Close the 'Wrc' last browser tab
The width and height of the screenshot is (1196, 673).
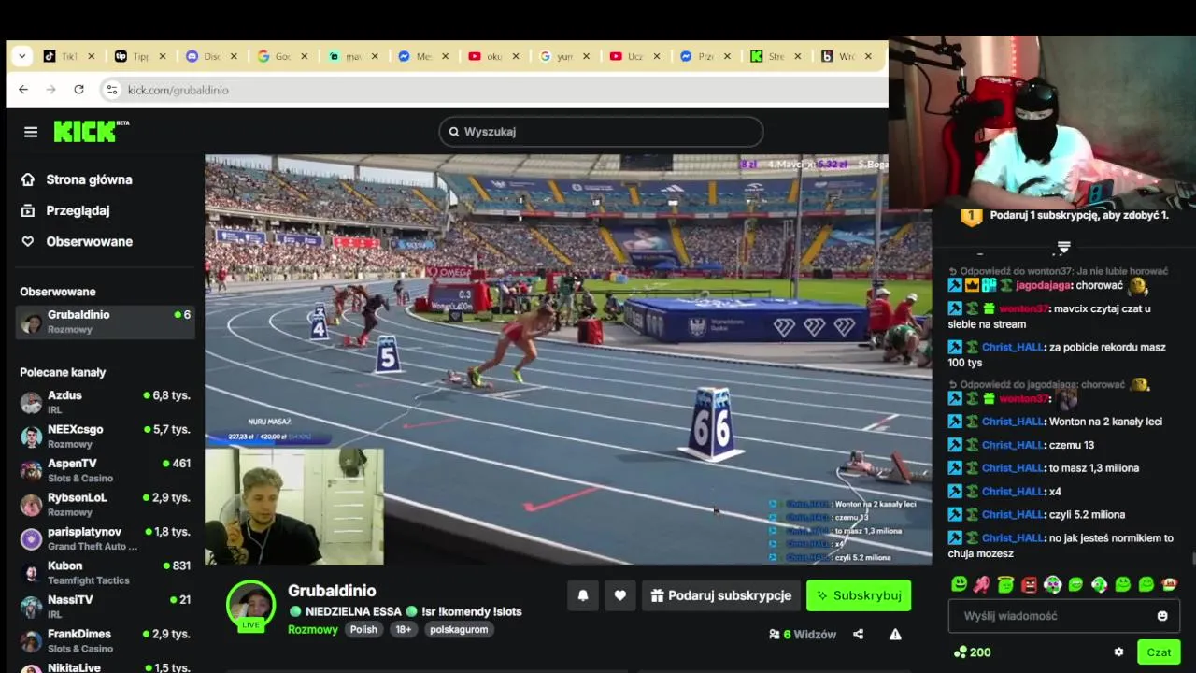868,56
